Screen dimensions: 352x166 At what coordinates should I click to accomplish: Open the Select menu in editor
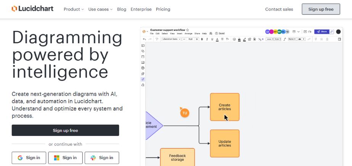click(x=164, y=34)
